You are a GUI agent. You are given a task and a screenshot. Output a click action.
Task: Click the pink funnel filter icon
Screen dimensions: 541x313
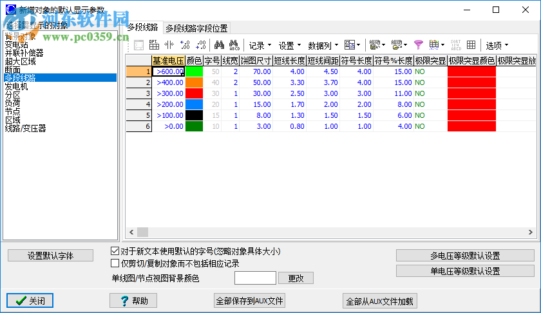click(418, 45)
